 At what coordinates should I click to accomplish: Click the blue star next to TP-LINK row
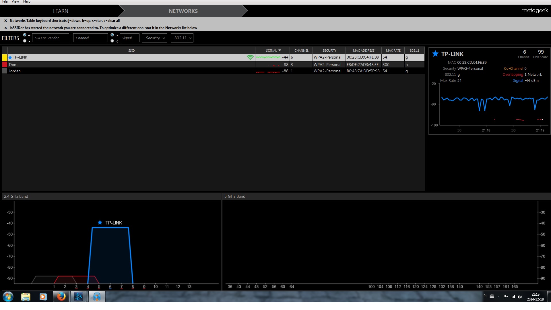[x=10, y=57]
